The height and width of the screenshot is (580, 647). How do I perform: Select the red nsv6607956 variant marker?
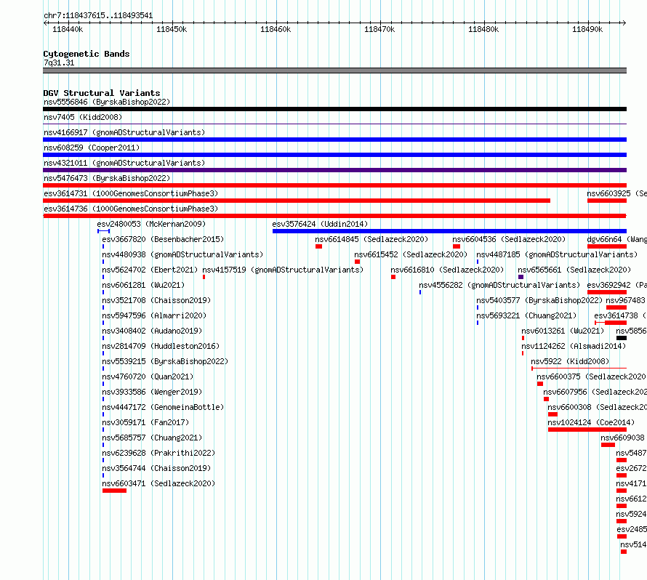(547, 399)
